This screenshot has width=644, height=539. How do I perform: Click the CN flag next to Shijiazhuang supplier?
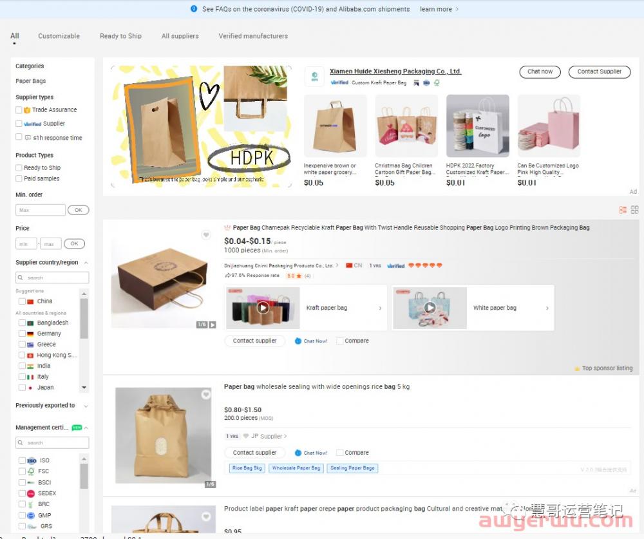click(349, 265)
